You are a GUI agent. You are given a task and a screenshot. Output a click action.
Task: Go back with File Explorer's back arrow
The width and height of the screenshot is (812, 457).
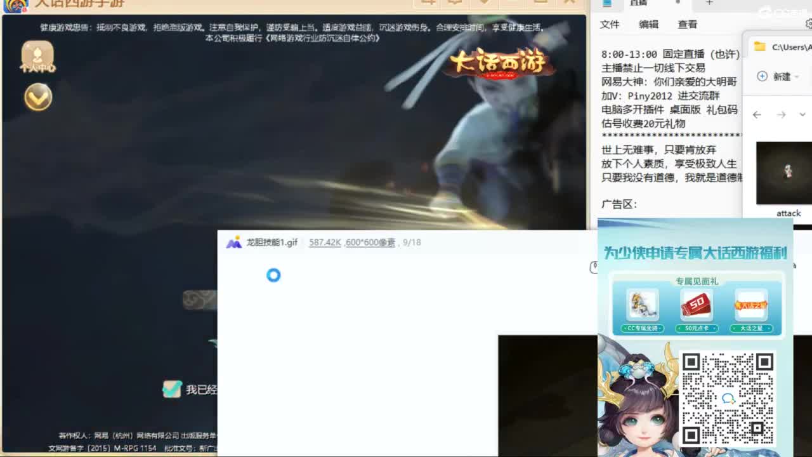coord(757,115)
